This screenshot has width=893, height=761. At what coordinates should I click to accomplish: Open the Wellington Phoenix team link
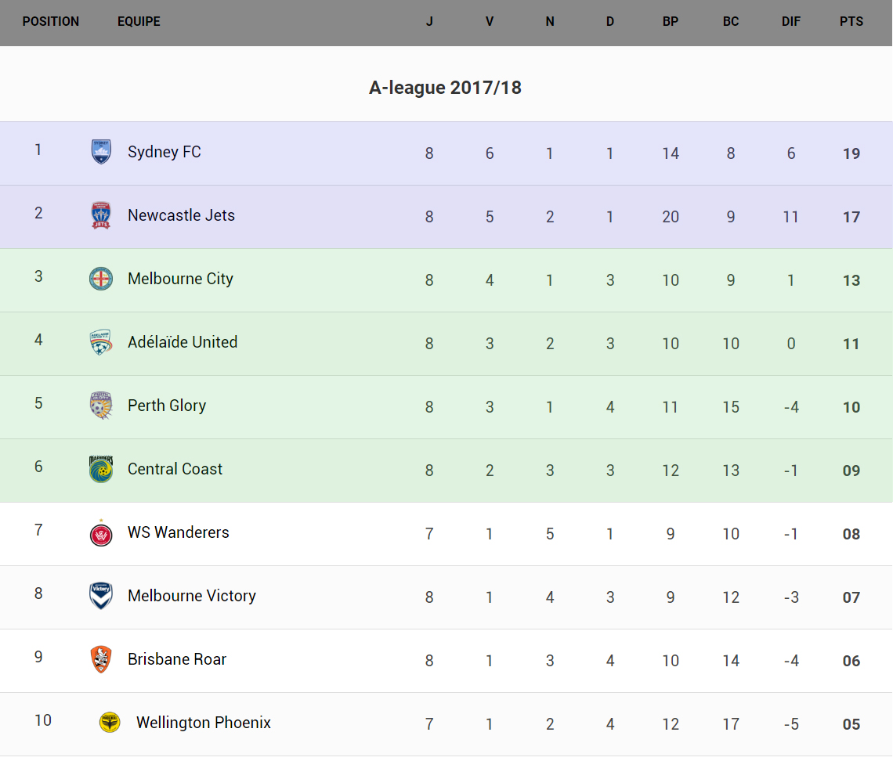point(204,723)
